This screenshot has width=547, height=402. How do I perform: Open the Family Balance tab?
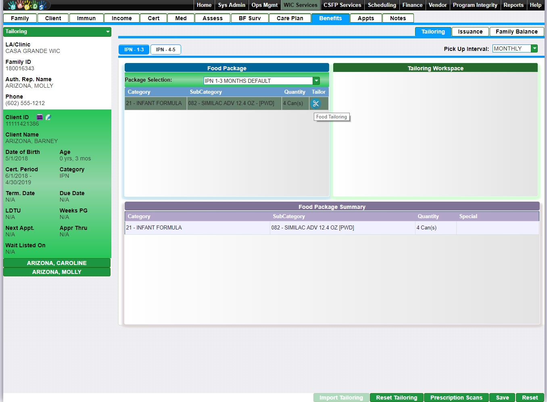pos(516,32)
